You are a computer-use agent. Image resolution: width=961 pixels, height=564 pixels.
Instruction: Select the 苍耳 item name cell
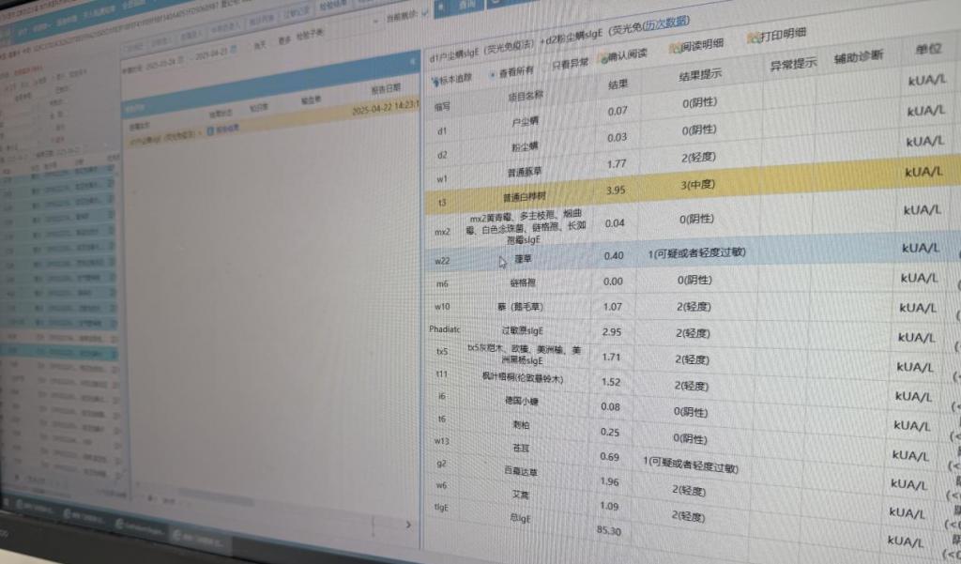click(520, 449)
